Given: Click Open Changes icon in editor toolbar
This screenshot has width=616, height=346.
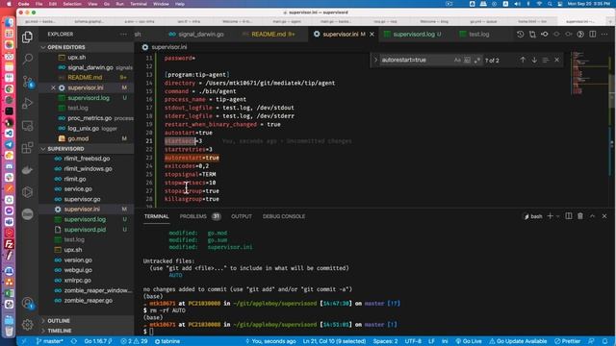Looking at the screenshot, I should [532, 35].
